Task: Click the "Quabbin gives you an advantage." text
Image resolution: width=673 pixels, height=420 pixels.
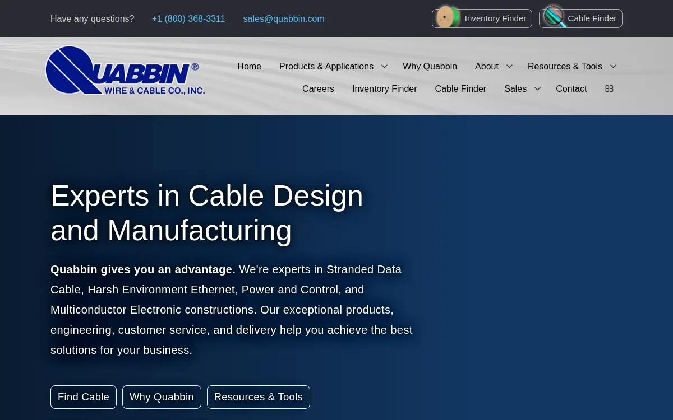Action: point(143,269)
